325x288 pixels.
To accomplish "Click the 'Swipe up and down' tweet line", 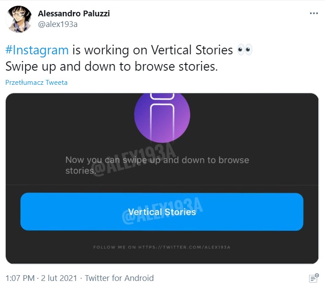I will tap(111, 66).
